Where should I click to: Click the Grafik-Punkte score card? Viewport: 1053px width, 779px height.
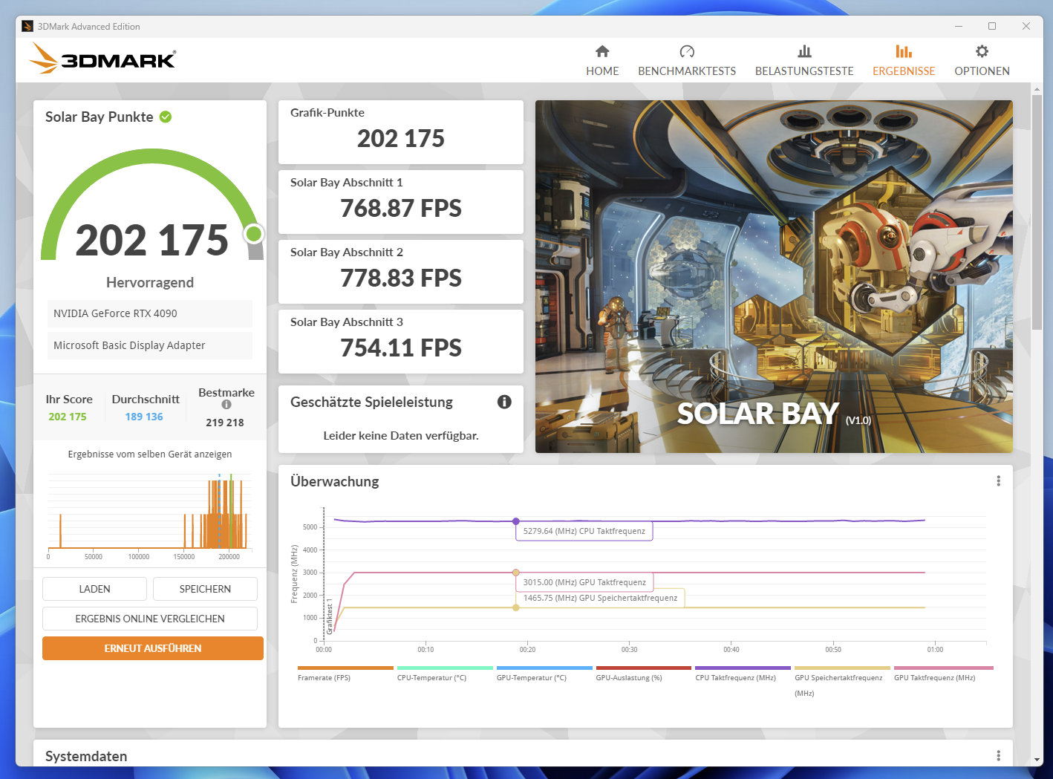pyautogui.click(x=401, y=132)
